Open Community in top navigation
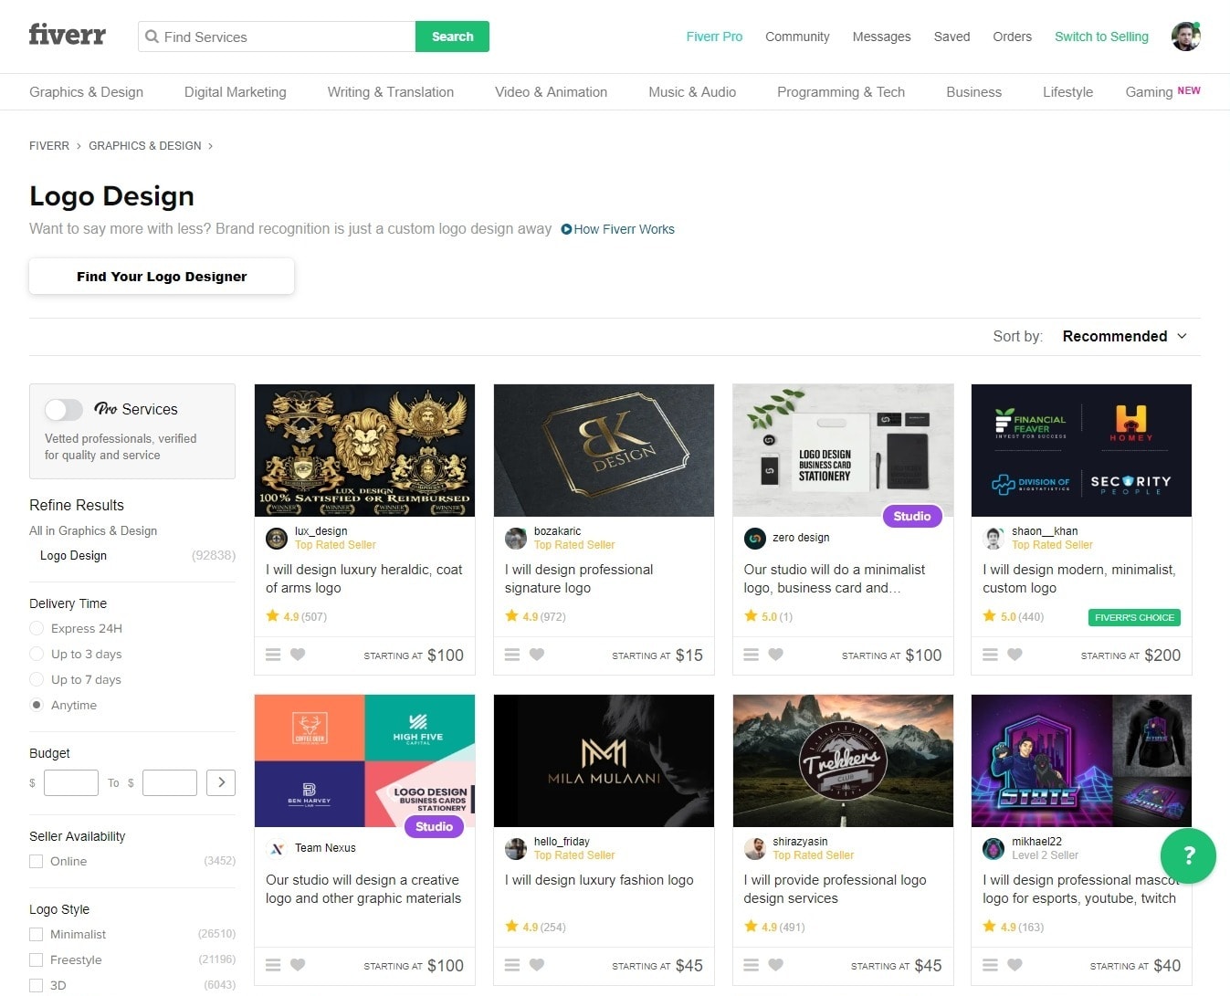 pyautogui.click(x=797, y=37)
